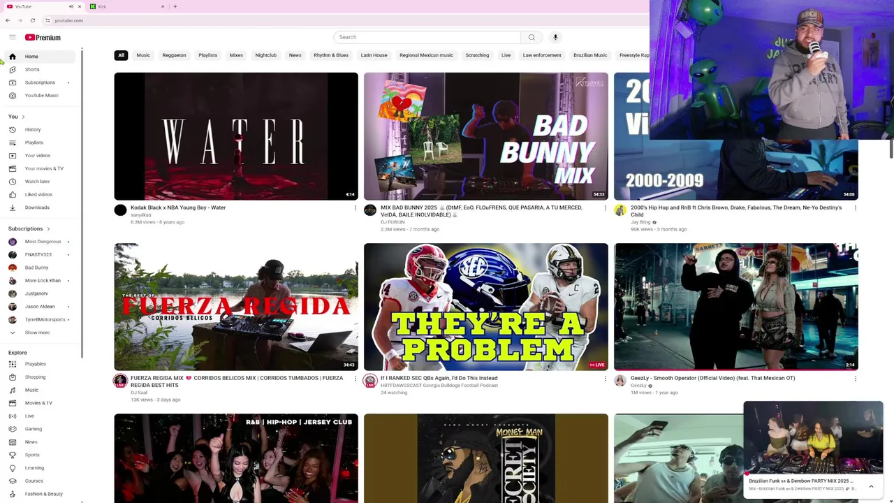Open Your movies & TV
This screenshot has width=894, height=503.
[41, 168]
